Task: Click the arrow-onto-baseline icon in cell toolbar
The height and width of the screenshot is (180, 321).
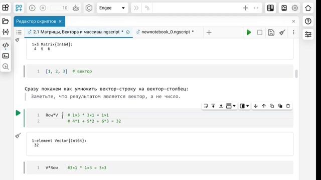Action: coord(221,106)
